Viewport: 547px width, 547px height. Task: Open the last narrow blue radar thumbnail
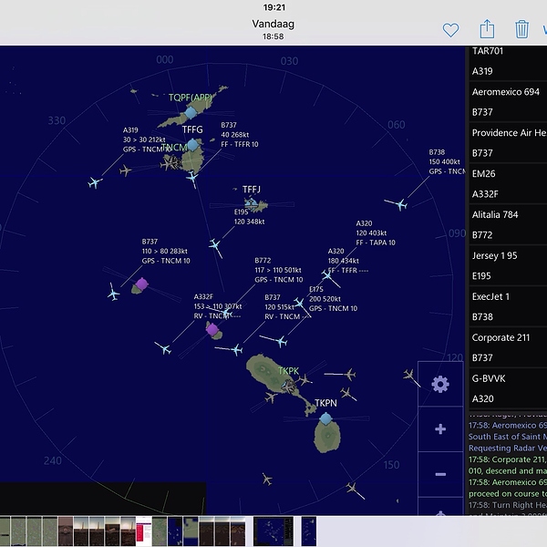[309, 531]
